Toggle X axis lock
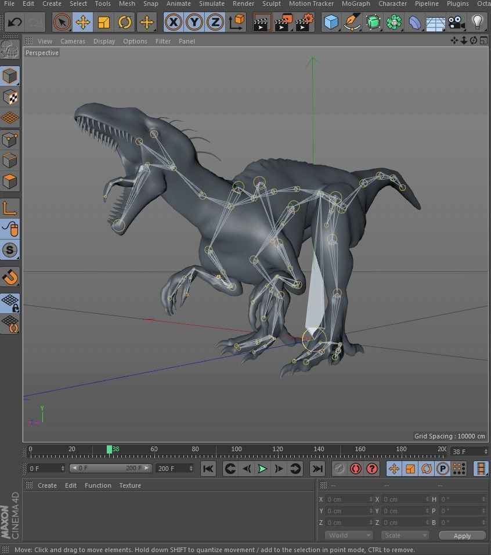This screenshot has width=491, height=555. tap(173, 22)
